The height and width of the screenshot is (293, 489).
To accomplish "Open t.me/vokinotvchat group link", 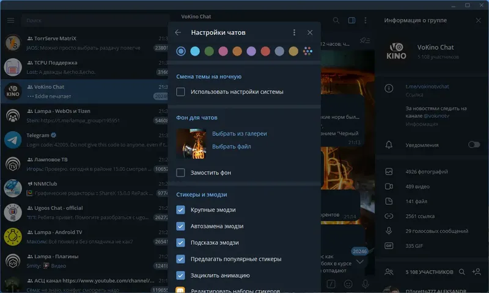I will [427, 87].
